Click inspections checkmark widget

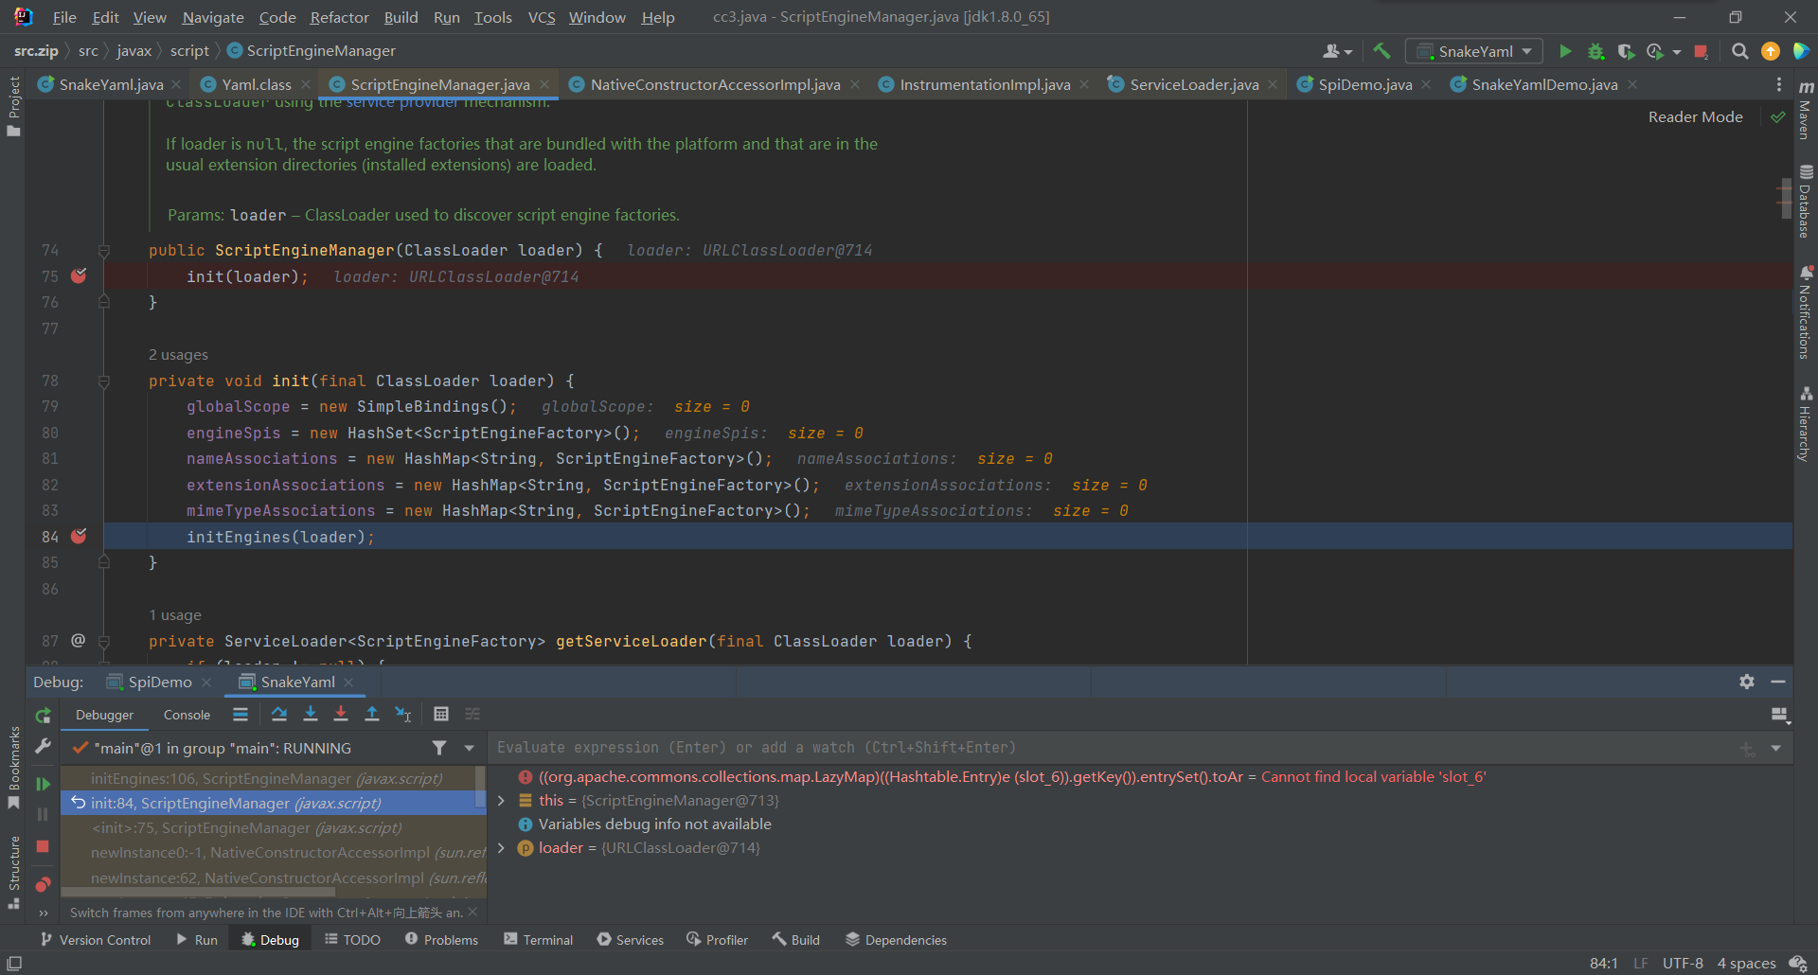1778,116
